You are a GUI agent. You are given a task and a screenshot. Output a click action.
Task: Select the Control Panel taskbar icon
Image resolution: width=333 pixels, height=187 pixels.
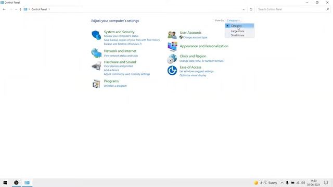pyautogui.click(x=27, y=182)
